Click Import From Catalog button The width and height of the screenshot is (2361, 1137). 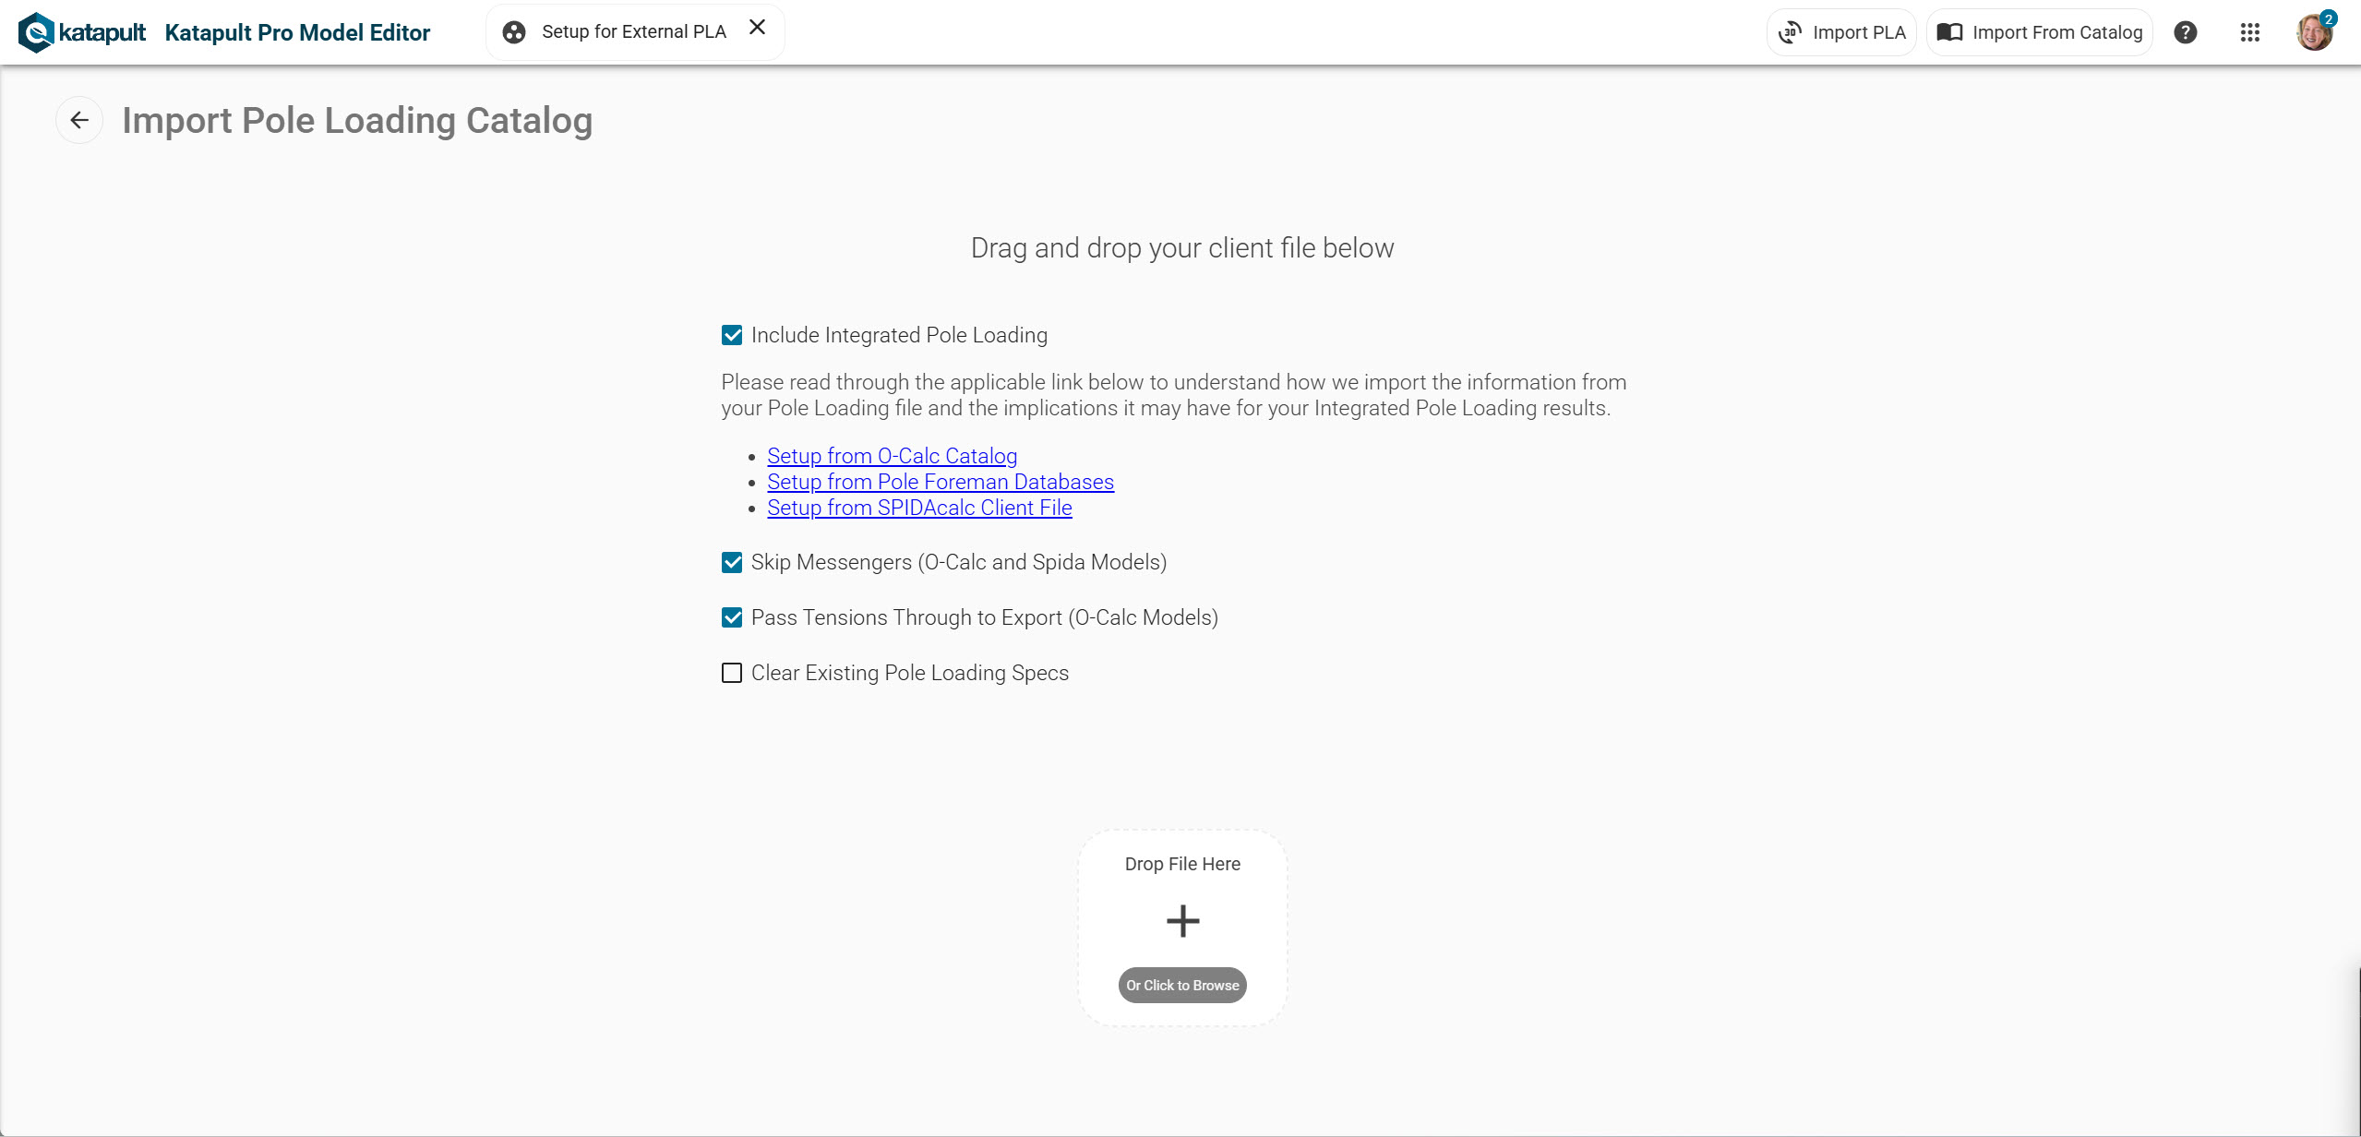pos(2039,32)
